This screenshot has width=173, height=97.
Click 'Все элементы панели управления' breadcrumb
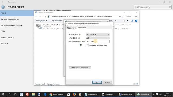click(81, 16)
